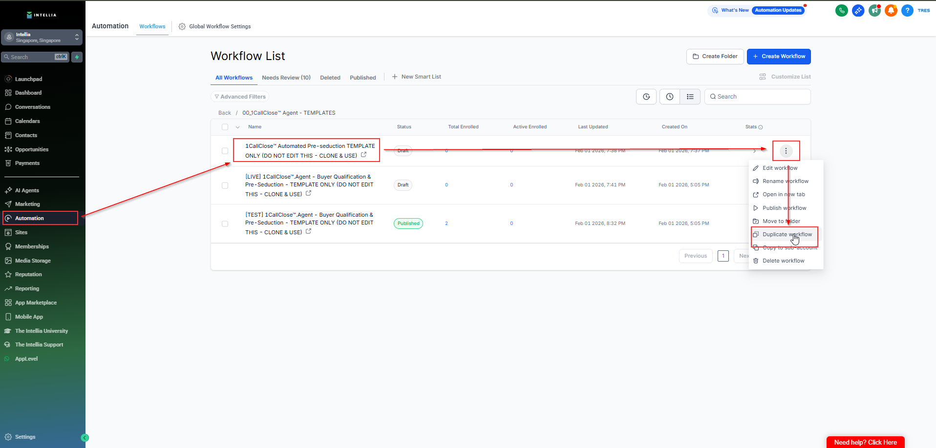
Task: Open the notifications bell icon
Action: [891, 10]
